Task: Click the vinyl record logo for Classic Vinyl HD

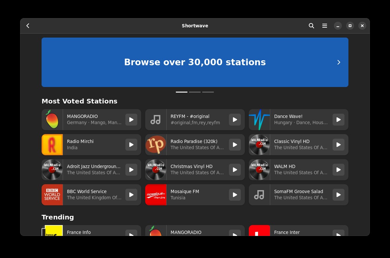Action: click(259, 145)
